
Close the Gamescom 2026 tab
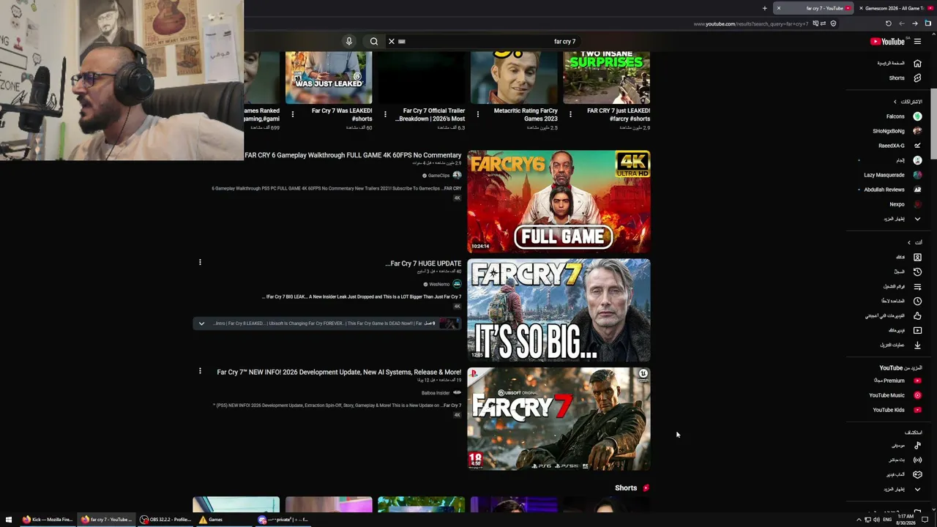click(861, 8)
